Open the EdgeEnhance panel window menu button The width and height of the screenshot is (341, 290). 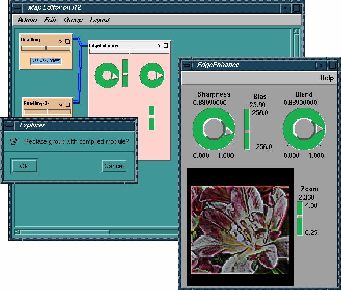(187, 65)
